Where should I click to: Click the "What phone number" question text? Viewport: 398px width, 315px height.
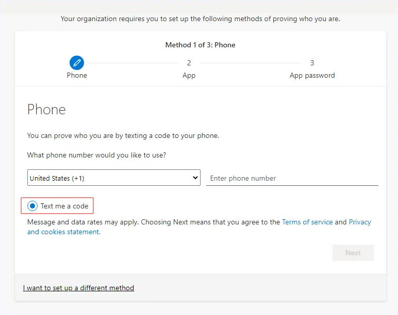[x=96, y=155]
